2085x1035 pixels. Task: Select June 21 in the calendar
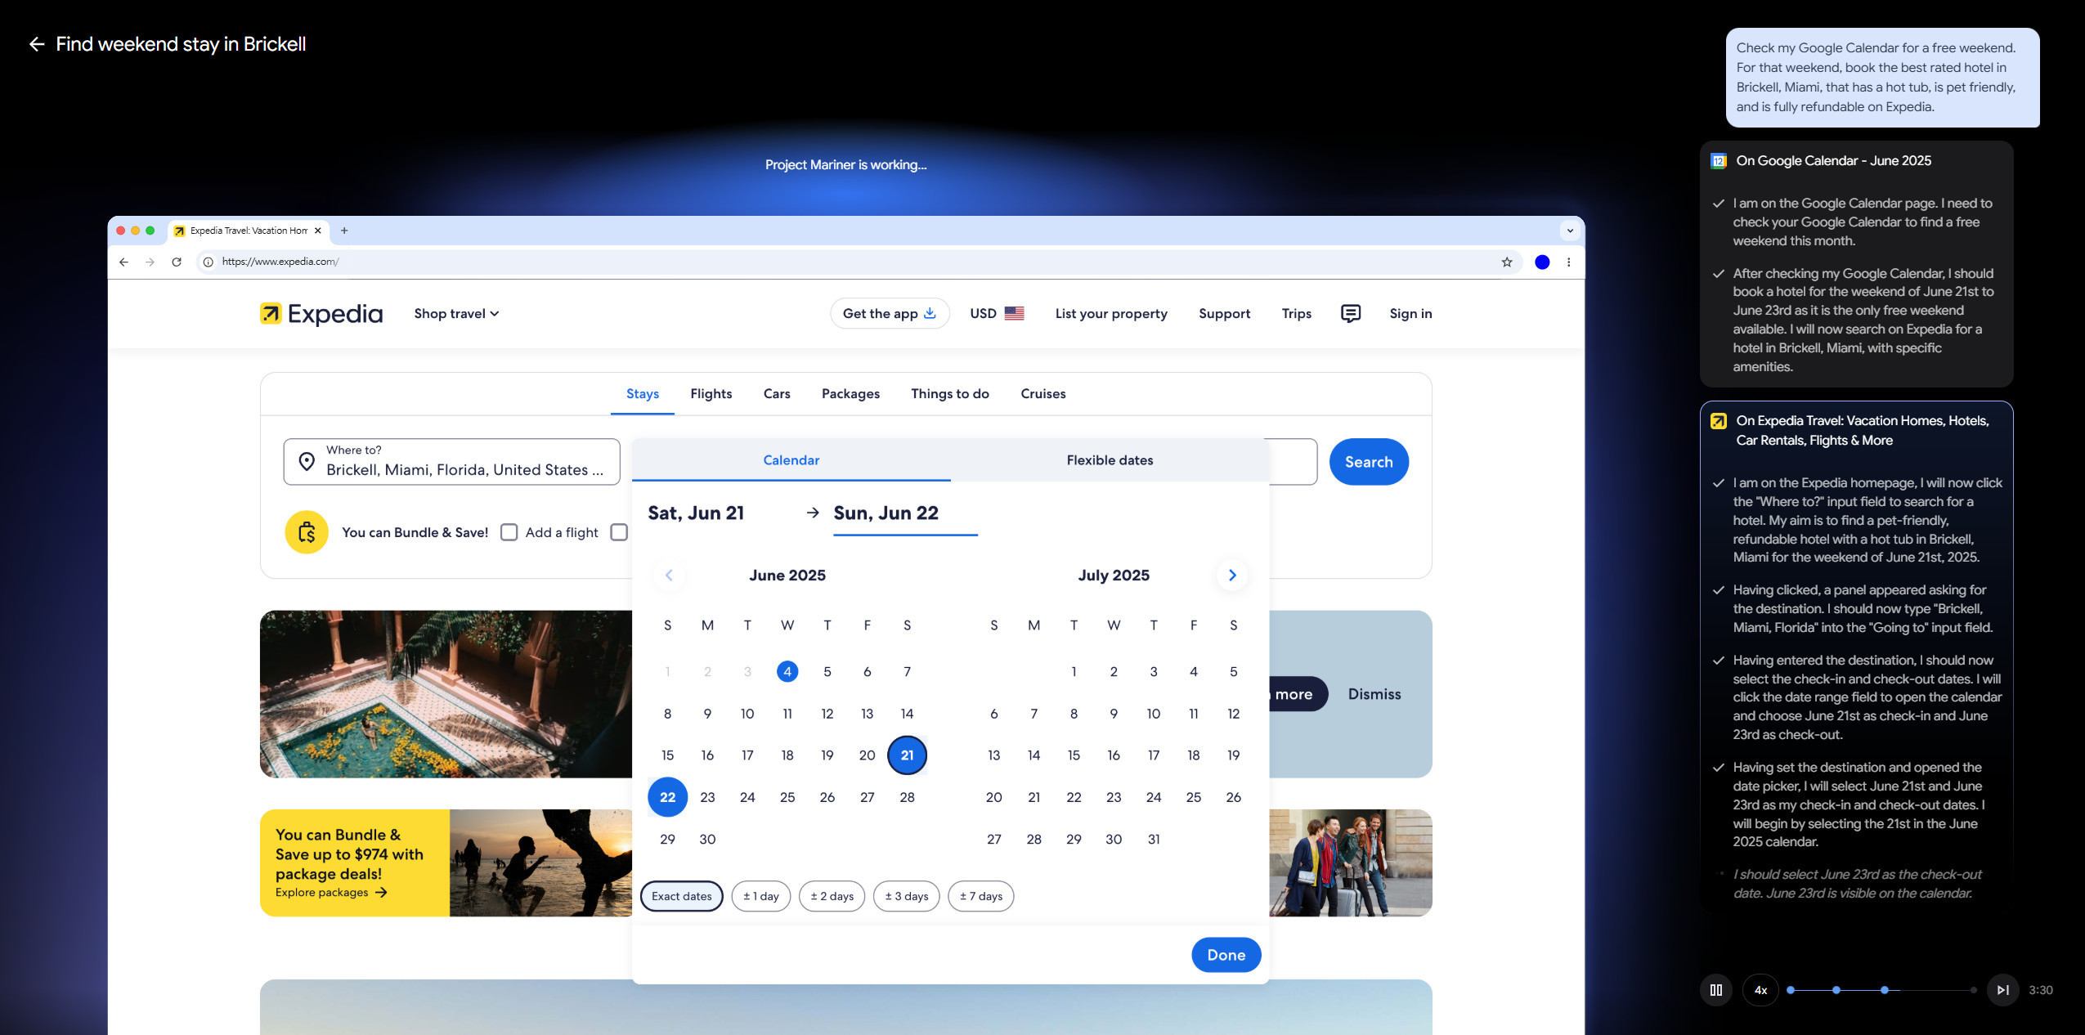tap(907, 755)
